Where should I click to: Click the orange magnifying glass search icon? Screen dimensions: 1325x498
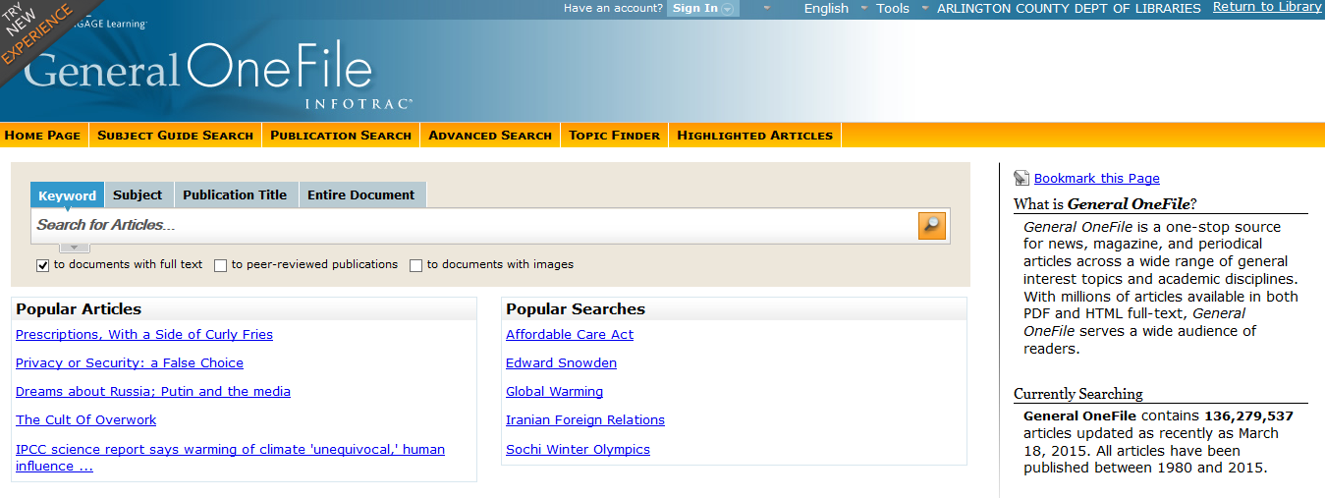(931, 225)
